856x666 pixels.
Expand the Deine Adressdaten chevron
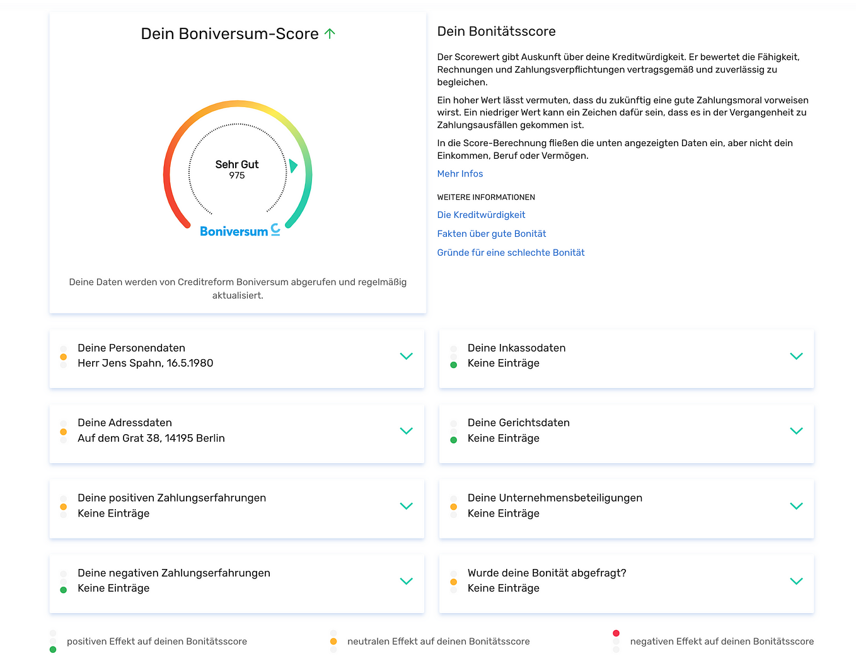pyautogui.click(x=407, y=431)
